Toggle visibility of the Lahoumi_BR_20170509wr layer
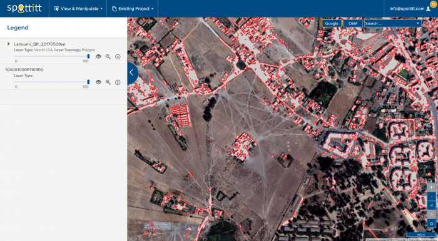 click(x=98, y=57)
